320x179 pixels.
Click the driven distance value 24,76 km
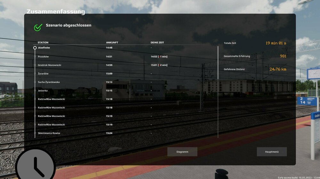tap(278, 69)
